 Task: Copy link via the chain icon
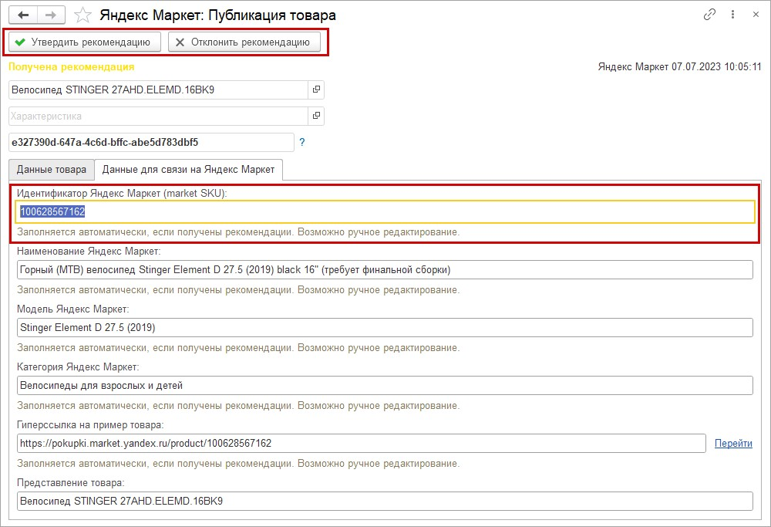[x=709, y=15]
